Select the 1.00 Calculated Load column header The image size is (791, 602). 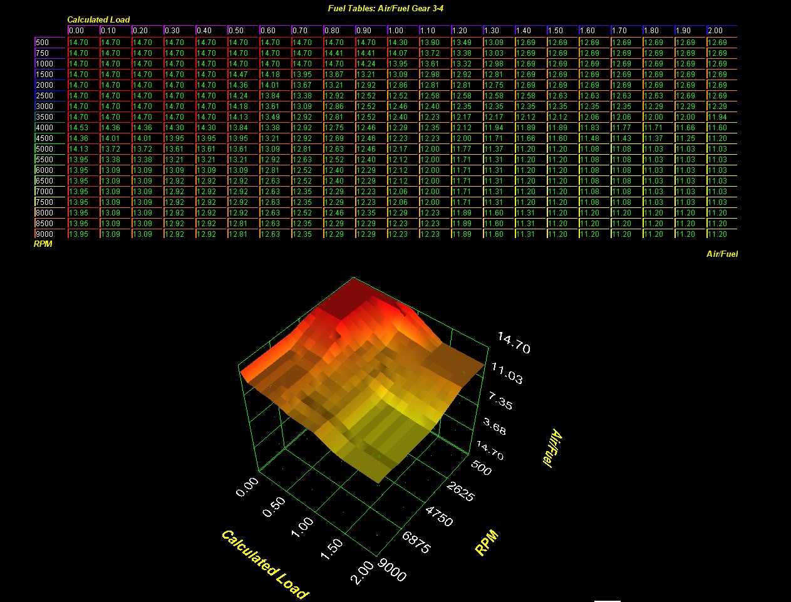click(403, 30)
